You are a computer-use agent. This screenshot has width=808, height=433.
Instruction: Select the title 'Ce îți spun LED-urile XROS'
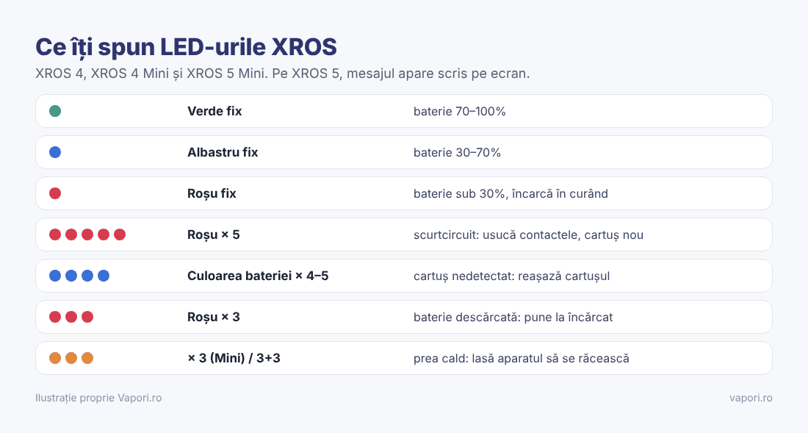click(x=186, y=47)
